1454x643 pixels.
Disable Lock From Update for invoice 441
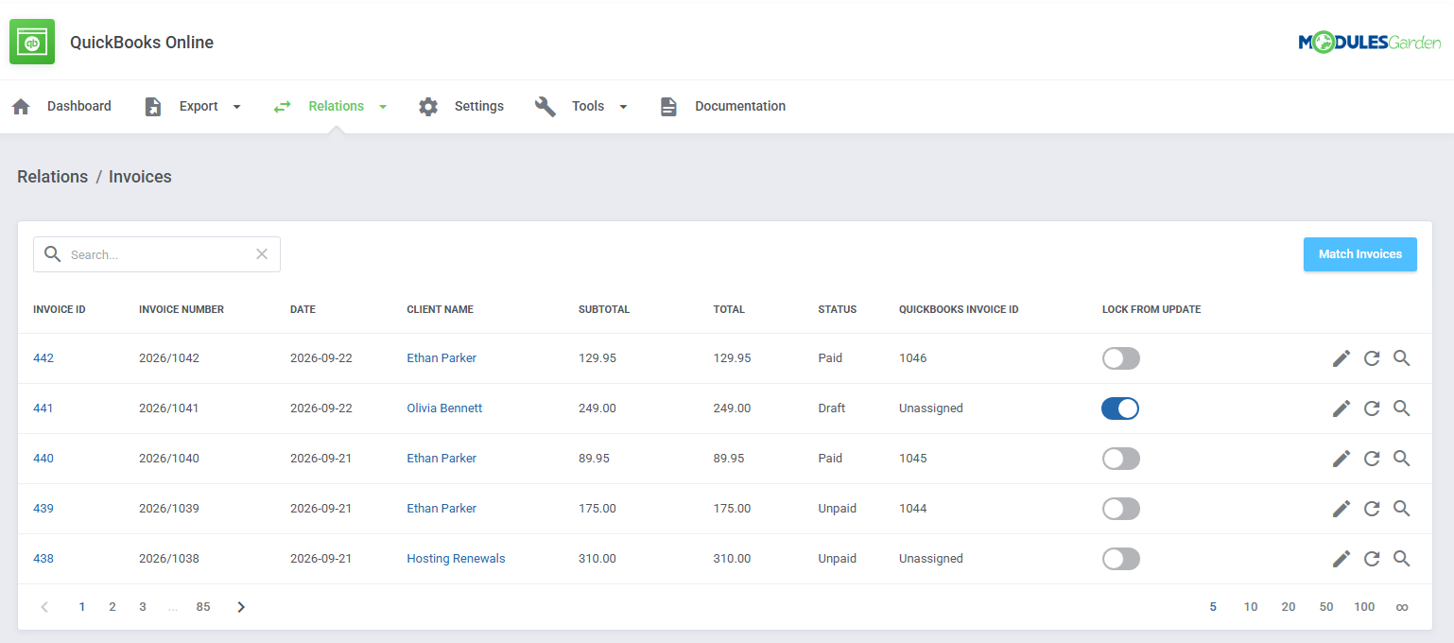(1121, 408)
